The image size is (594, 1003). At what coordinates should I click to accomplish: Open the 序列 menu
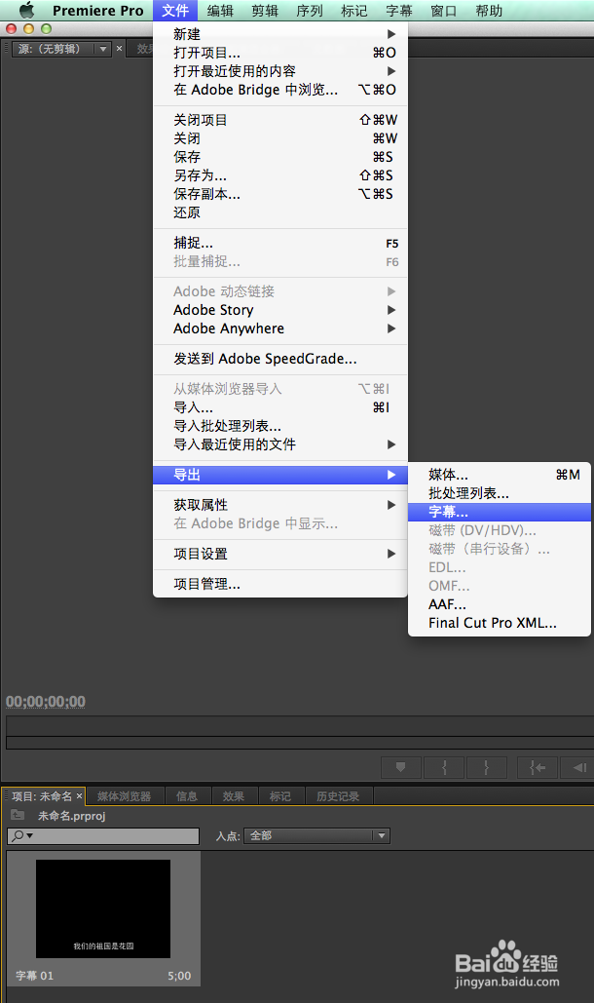coord(309,10)
